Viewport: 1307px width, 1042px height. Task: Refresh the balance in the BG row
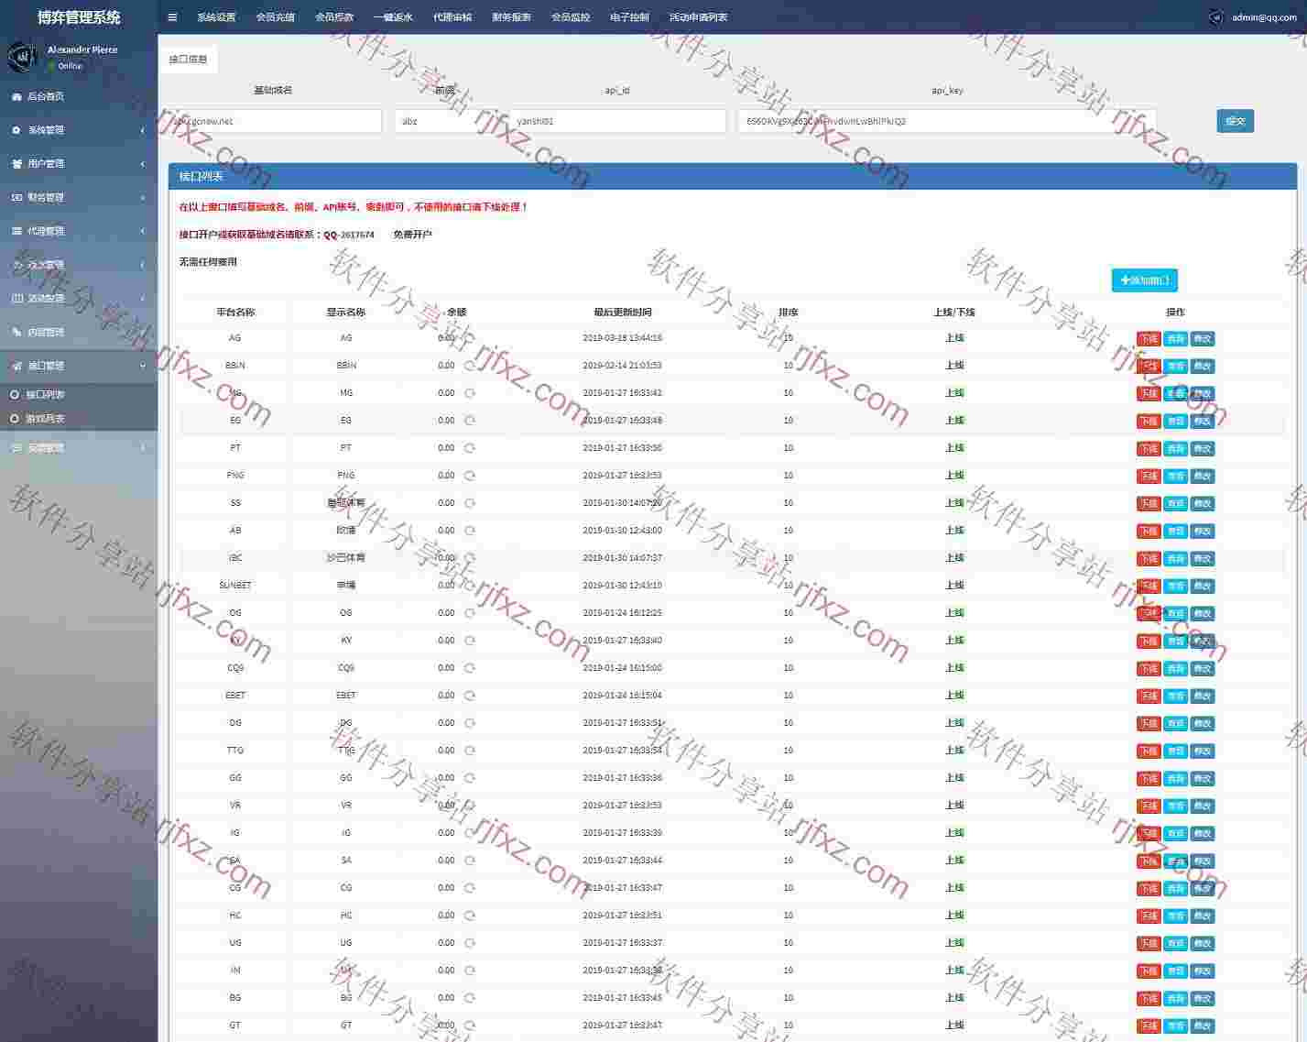[x=470, y=998]
